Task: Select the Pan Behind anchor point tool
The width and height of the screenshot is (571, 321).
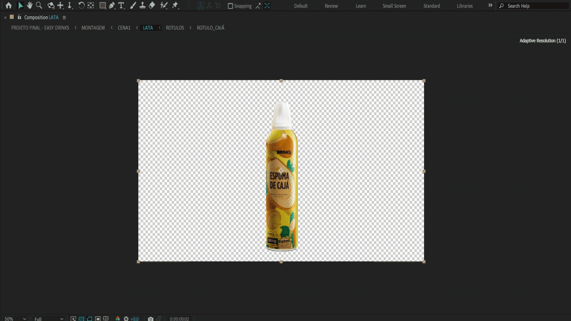Action: click(91, 5)
